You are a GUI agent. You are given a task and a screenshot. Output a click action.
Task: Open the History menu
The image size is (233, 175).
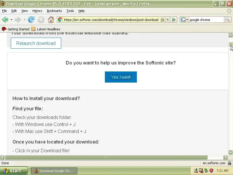(x=37, y=11)
